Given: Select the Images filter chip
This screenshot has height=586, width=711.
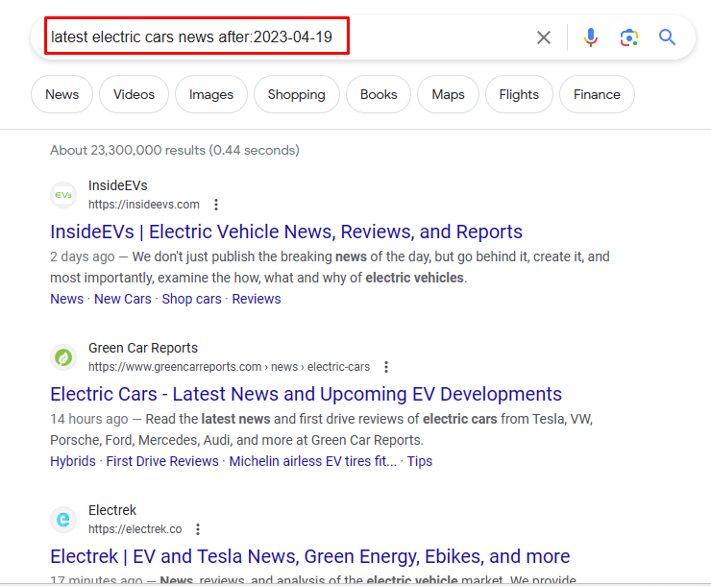Looking at the screenshot, I should [211, 94].
